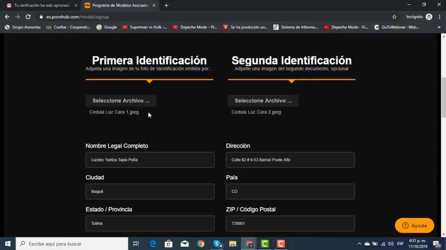Focus the ZIP / Código Postal field

click(x=290, y=223)
